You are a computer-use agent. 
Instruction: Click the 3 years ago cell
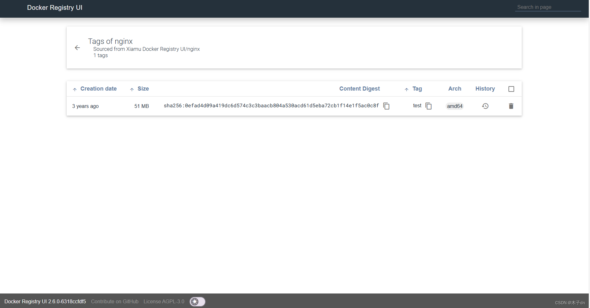coord(85,106)
